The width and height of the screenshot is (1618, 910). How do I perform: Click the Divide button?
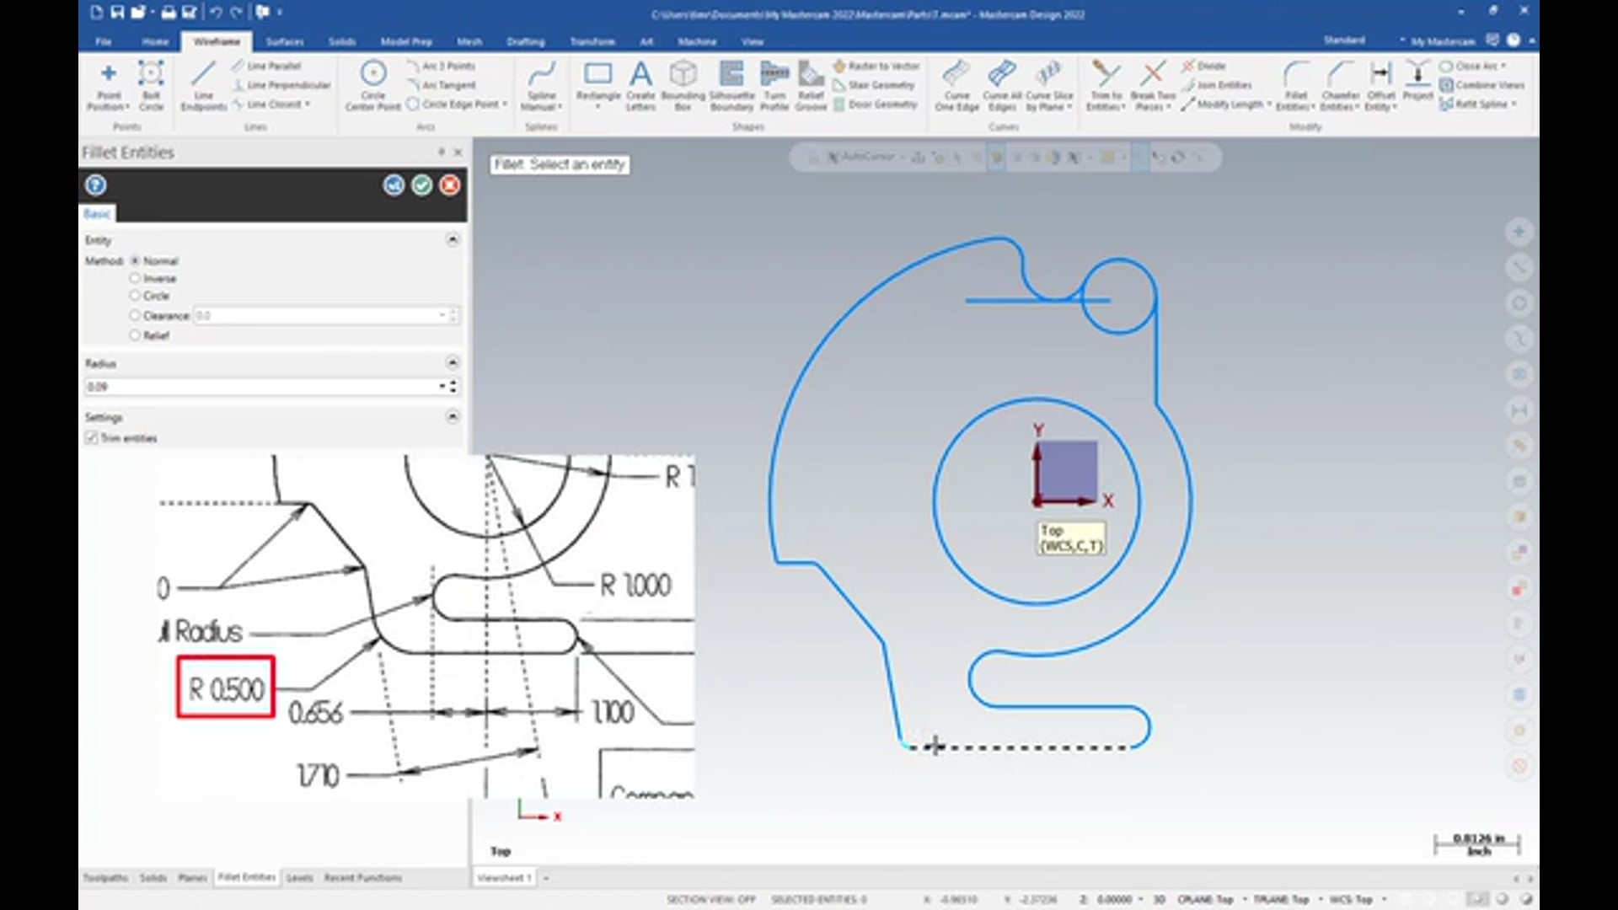1203,66
